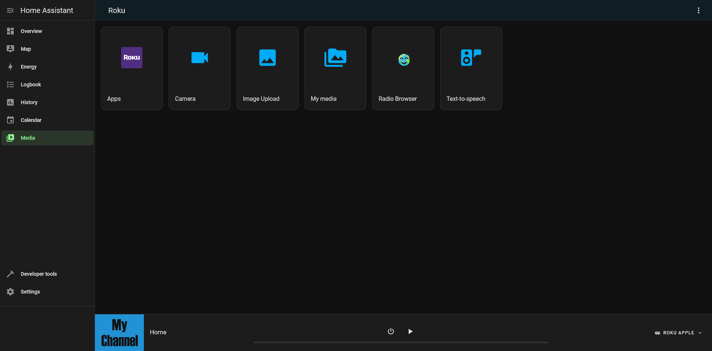Image resolution: width=712 pixels, height=351 pixels.
Task: Open the Overview dashboard icon
Action: point(10,31)
